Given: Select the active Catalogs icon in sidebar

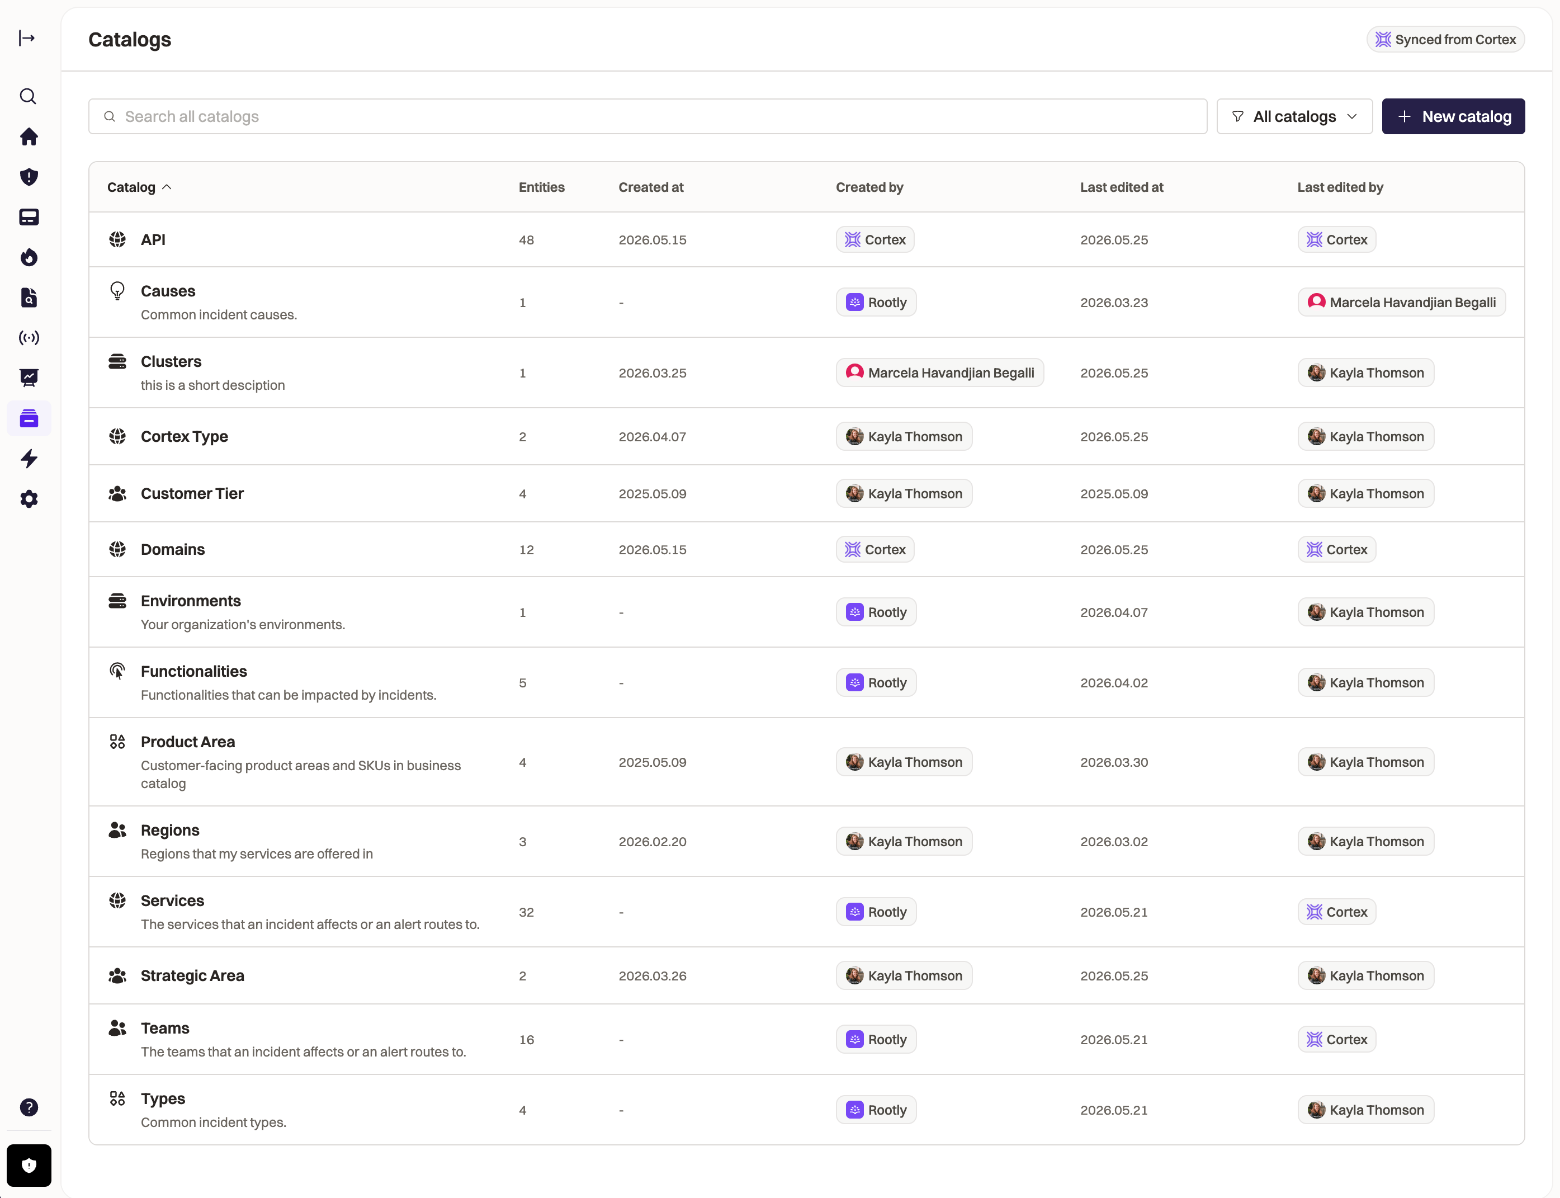Looking at the screenshot, I should [x=29, y=418].
